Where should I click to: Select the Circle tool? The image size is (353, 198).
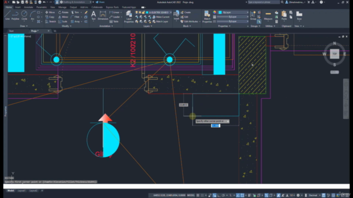(x=24, y=15)
